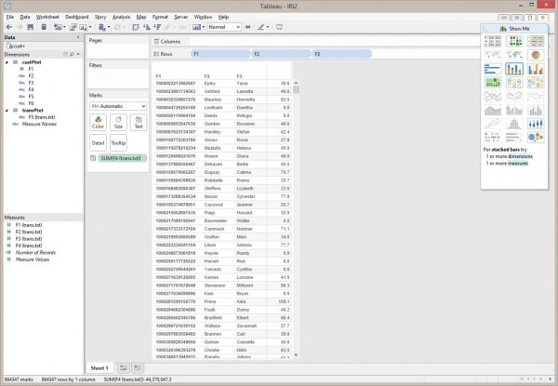
Task: Choose packed bubbles chart in Show Me
Action: 536,138
